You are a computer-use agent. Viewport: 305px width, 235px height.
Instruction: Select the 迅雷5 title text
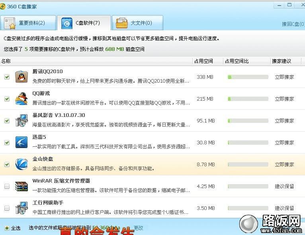[39, 137]
